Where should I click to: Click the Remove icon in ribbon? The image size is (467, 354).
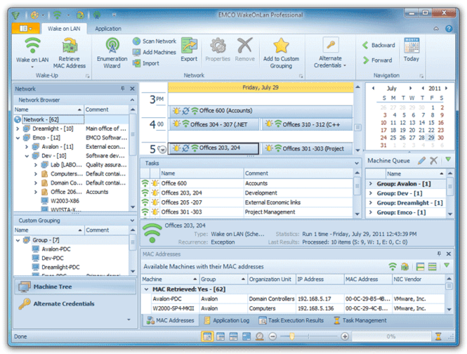tap(244, 45)
